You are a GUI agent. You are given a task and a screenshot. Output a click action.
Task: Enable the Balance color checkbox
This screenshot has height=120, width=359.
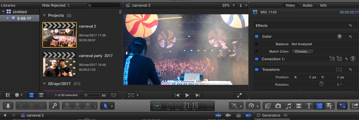[256, 44]
